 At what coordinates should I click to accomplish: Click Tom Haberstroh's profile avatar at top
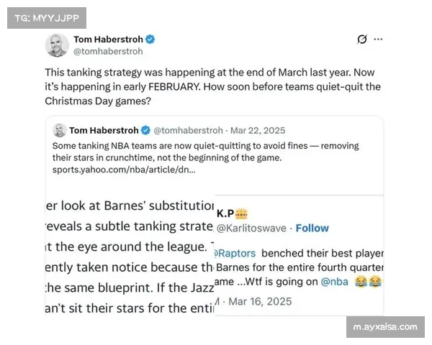click(x=57, y=45)
